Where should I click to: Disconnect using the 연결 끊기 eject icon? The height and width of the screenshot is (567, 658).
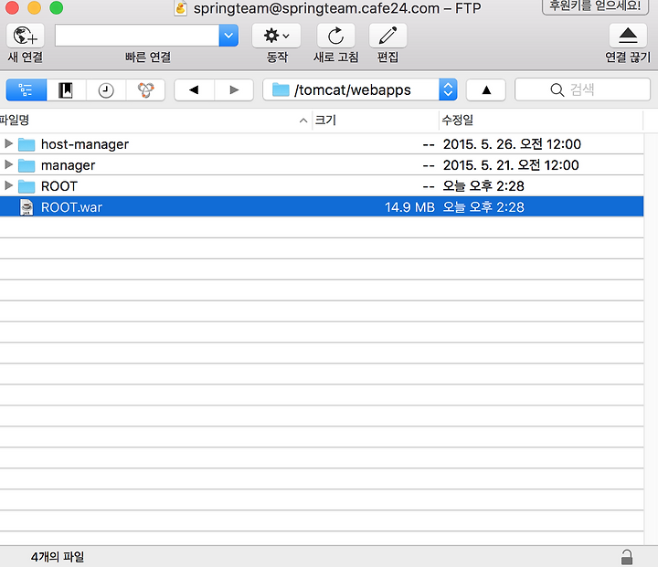click(628, 37)
